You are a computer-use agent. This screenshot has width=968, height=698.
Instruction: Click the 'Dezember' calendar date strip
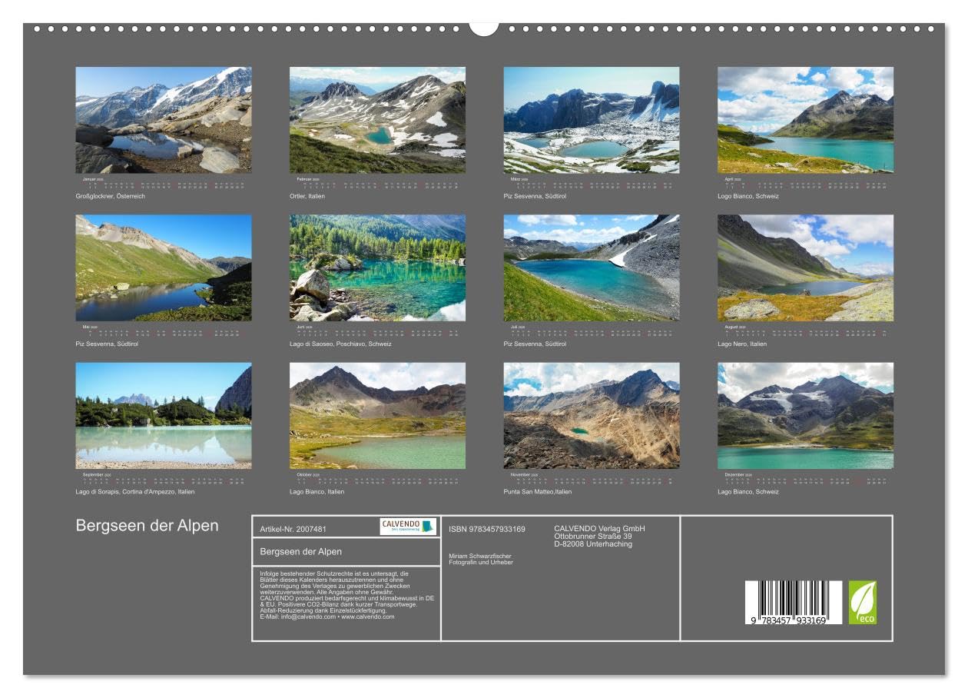(x=805, y=477)
